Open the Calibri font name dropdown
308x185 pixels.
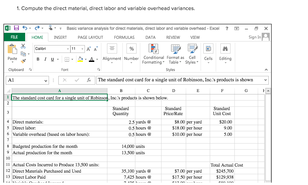point(67,49)
